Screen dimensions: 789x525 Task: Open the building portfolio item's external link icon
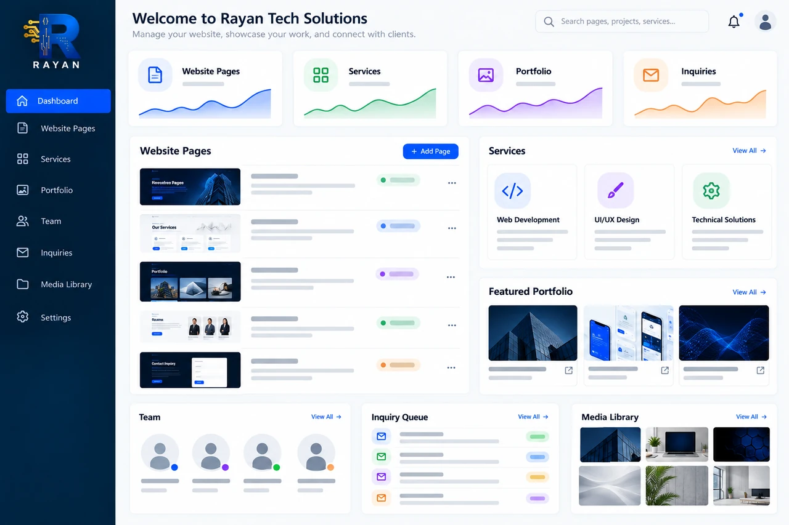tap(569, 371)
